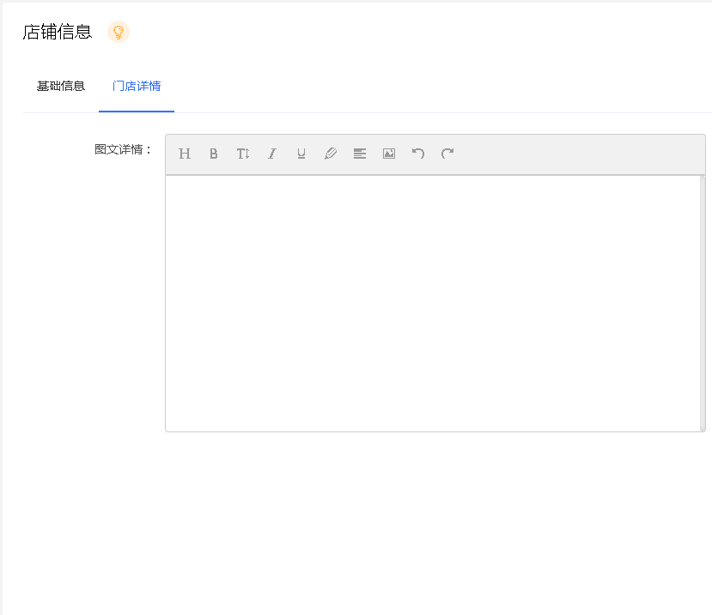Image resolution: width=712 pixels, height=615 pixels.
Task: Undo the last edit
Action: pos(418,154)
